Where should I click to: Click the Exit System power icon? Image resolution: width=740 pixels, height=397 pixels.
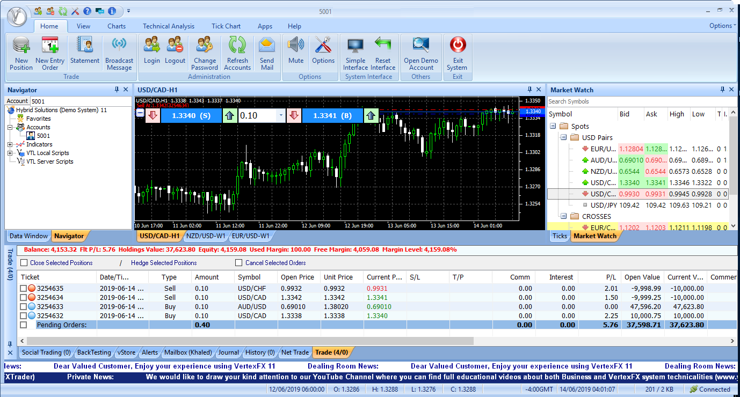tap(457, 53)
